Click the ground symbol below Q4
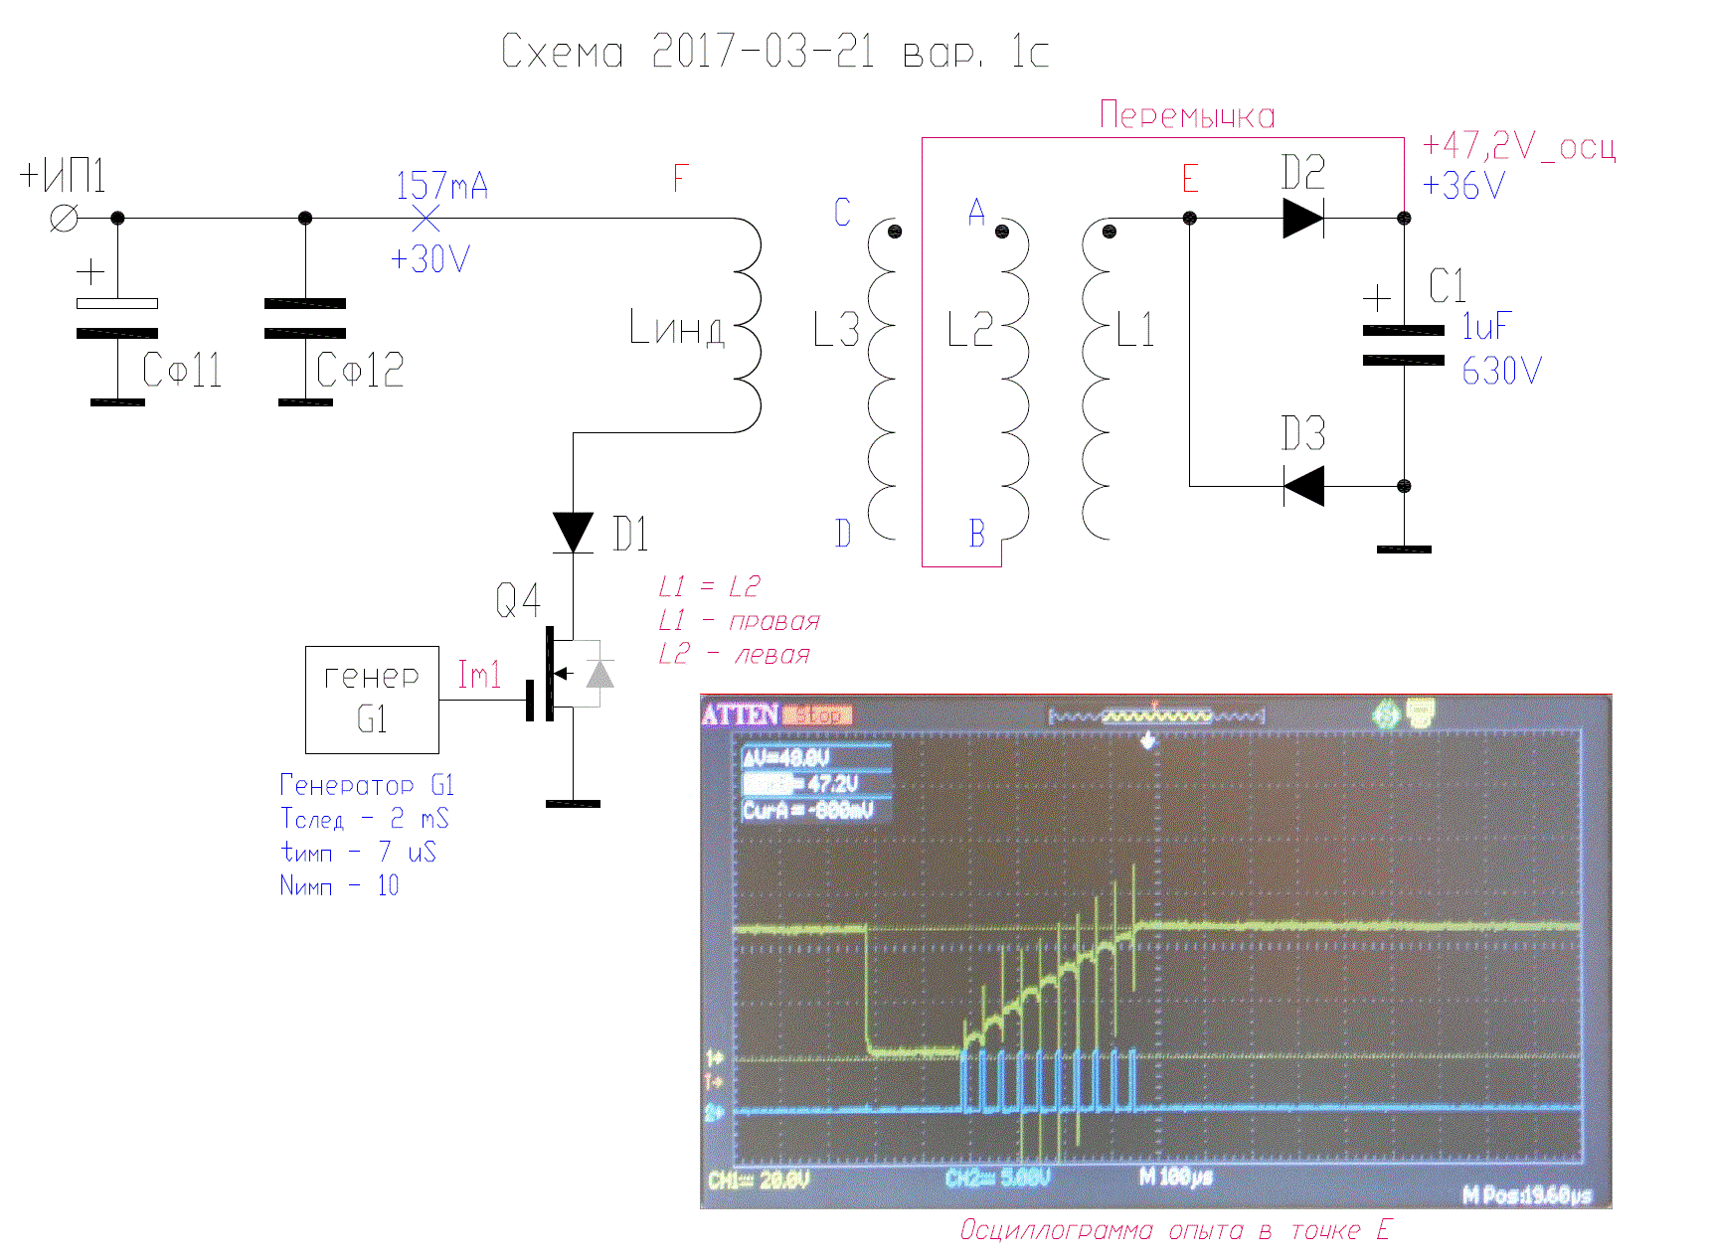The image size is (1711, 1260). [573, 804]
